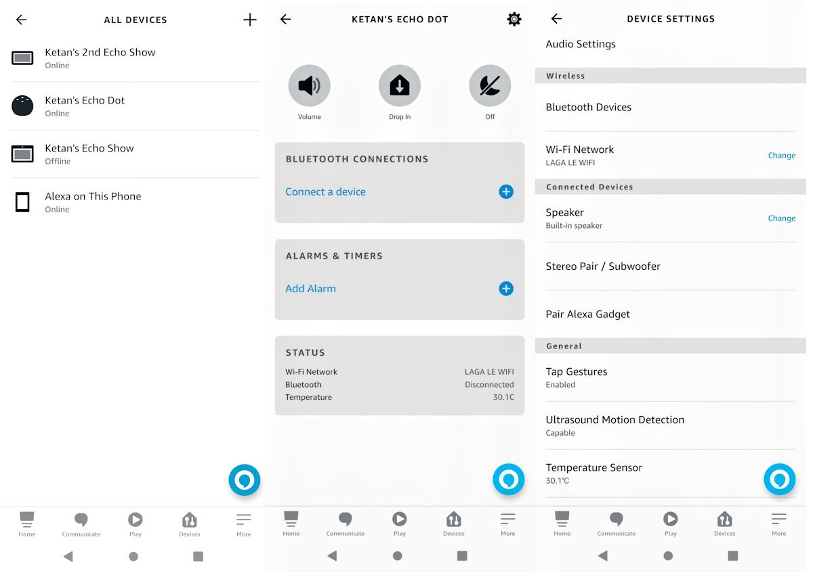Viewport: 813px width, 575px height.
Task: Add a device using the All Devices plus icon
Action: 250,20
